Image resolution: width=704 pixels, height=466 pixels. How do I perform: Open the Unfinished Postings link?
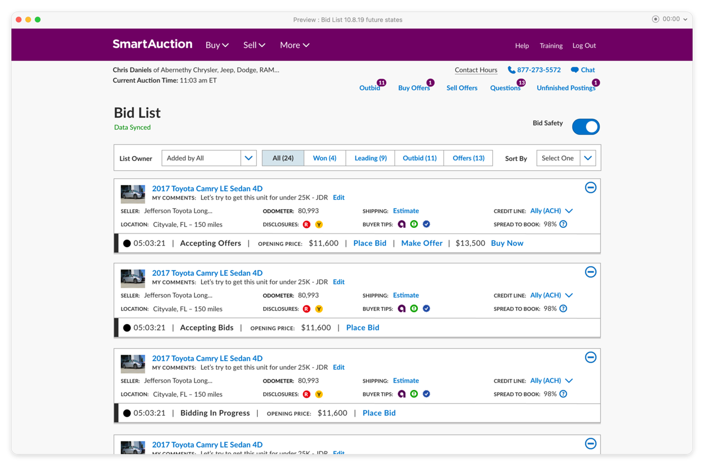coord(566,88)
